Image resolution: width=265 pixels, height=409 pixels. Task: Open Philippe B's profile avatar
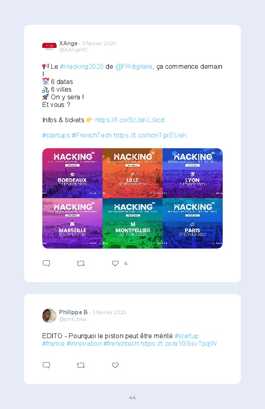pos(49,316)
